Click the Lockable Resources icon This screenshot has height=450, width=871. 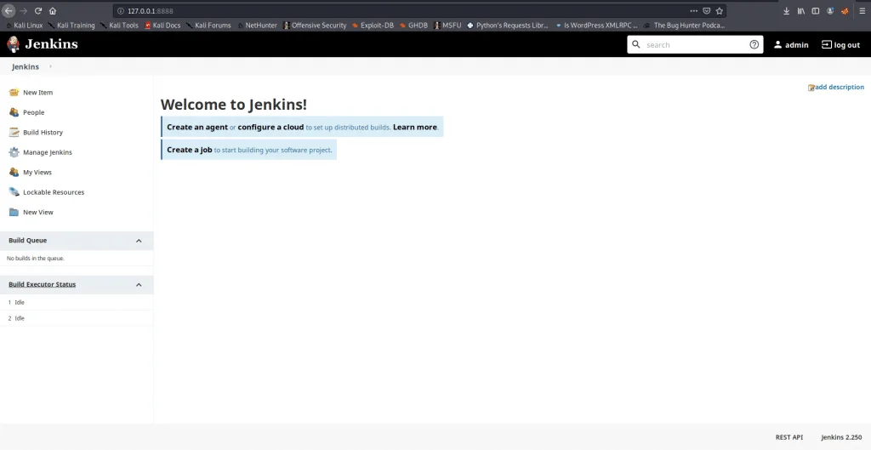[x=14, y=192]
